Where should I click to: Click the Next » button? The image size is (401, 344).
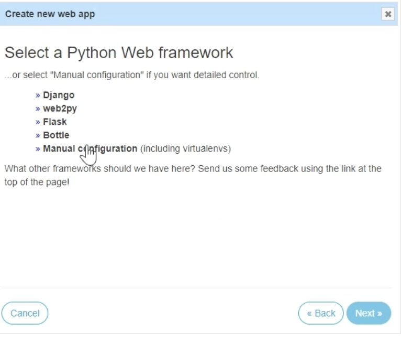point(369,313)
